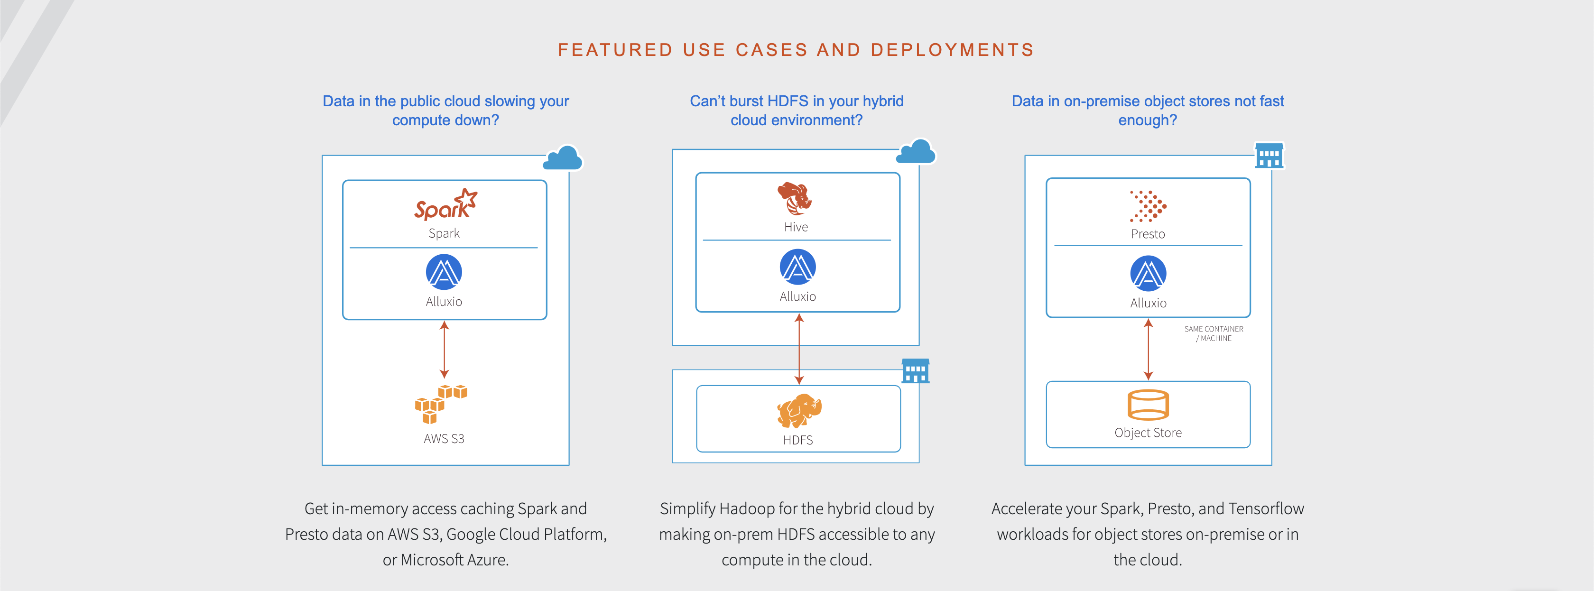Open 'Data in on-premise object stores' link
Image resolution: width=1594 pixels, height=591 pixels.
[x=1148, y=110]
